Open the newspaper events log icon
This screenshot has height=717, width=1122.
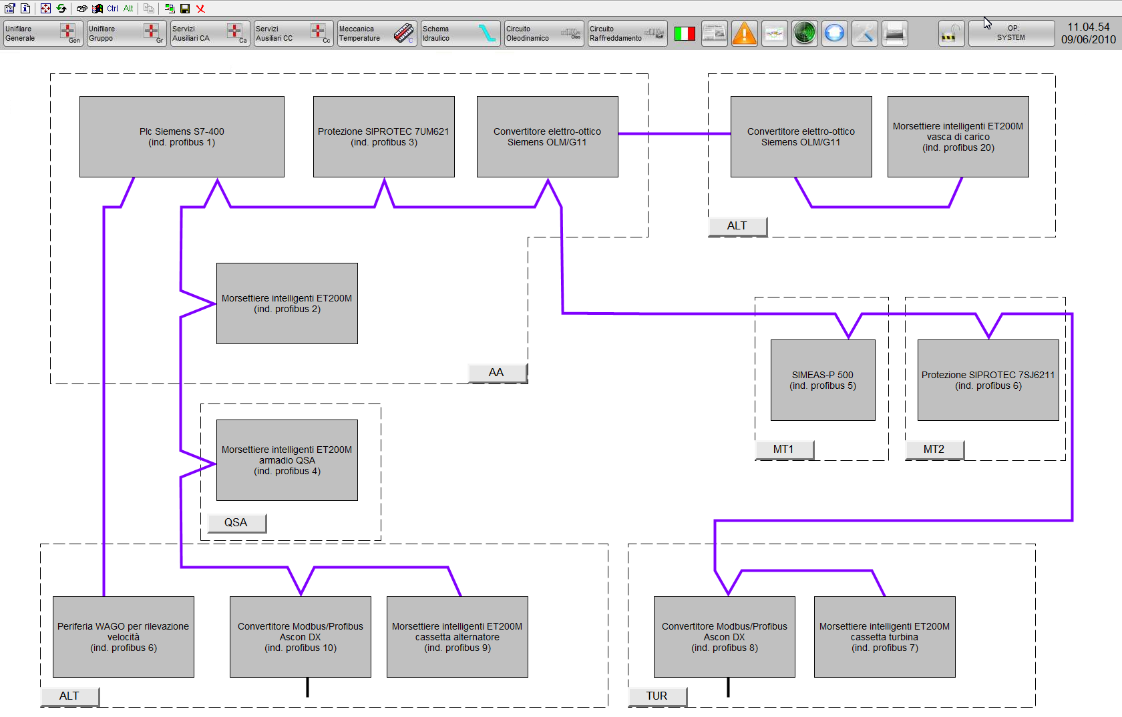click(715, 33)
